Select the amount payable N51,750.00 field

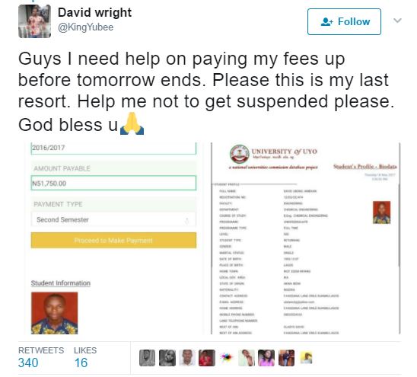pyautogui.click(x=113, y=184)
